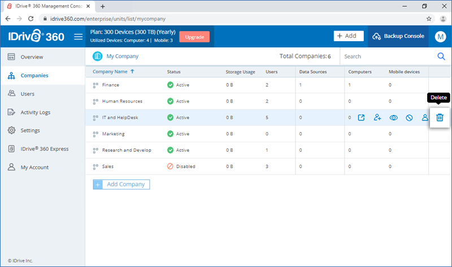This screenshot has width=452, height=267.
Task: Click the disable (blocked circle) icon for IT and HelpDesk
Action: click(409, 117)
